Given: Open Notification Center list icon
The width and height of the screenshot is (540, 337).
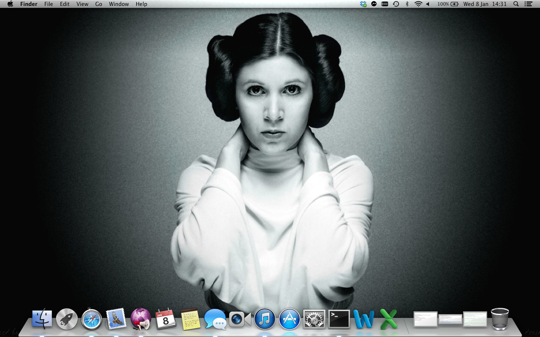Looking at the screenshot, I should [528, 4].
